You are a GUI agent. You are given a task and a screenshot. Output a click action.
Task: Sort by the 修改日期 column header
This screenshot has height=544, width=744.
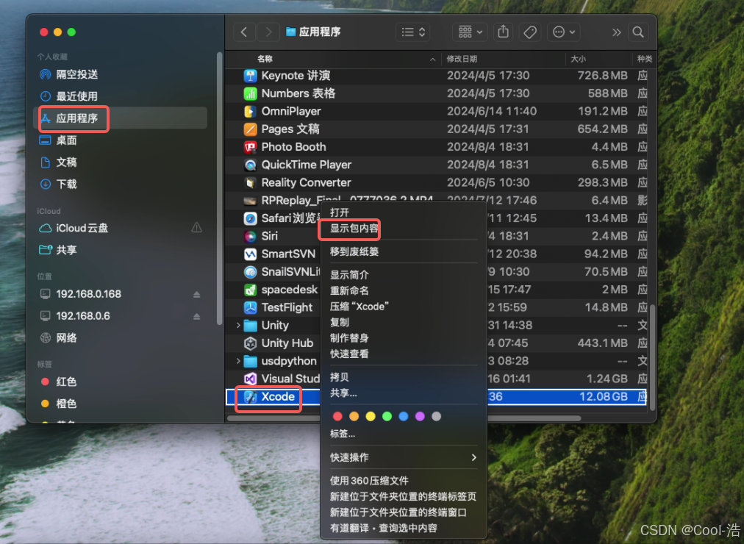tap(462, 59)
